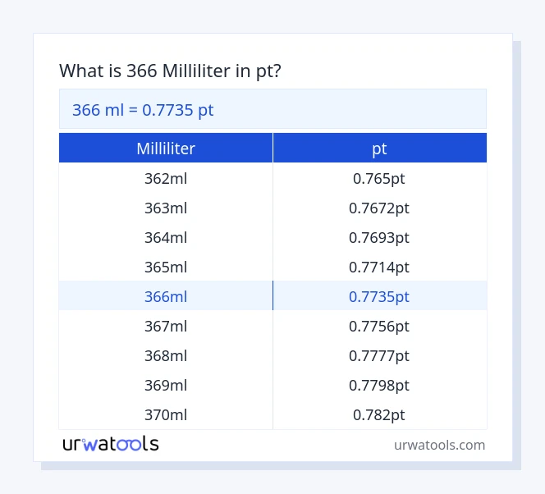This screenshot has width=545, height=494.
Task: Select the 365ml table cell
Action: tap(166, 268)
